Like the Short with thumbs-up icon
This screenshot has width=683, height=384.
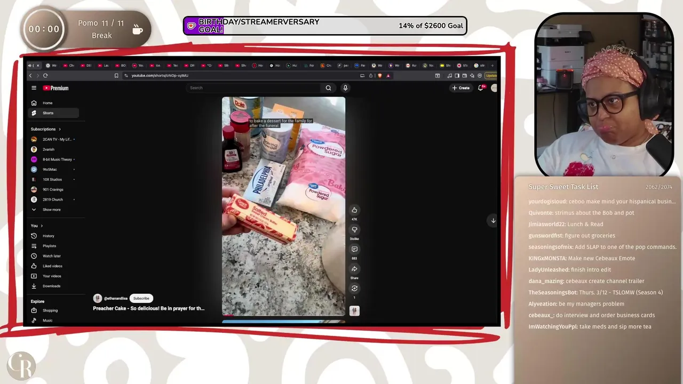(x=354, y=210)
